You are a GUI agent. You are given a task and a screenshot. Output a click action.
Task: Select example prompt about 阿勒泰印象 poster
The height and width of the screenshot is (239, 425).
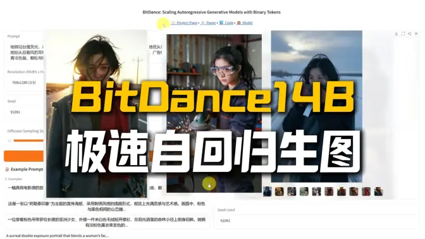[x=106, y=206]
